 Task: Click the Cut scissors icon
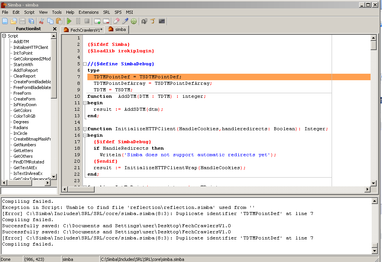[42, 21]
